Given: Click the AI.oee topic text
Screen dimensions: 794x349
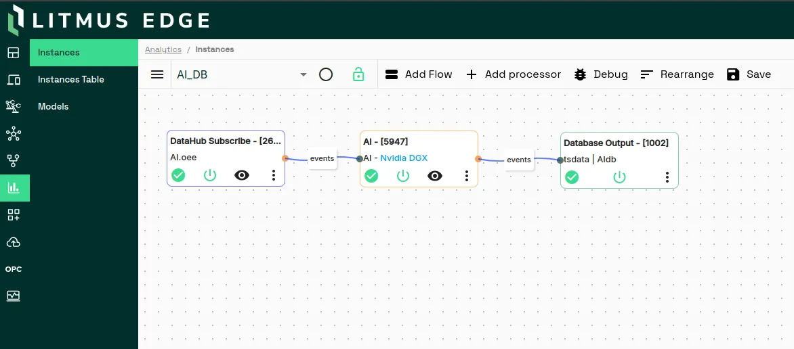Looking at the screenshot, I should tap(184, 158).
